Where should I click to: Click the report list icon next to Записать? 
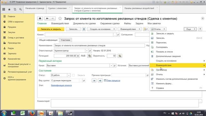84,29
